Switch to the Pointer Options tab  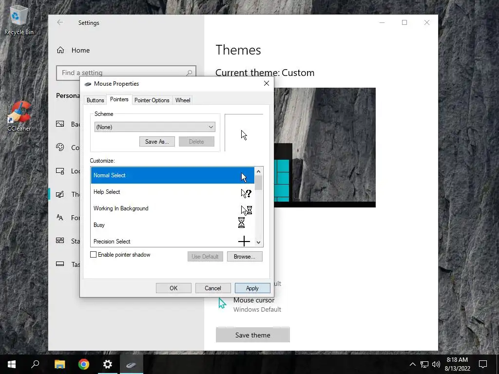coord(152,100)
